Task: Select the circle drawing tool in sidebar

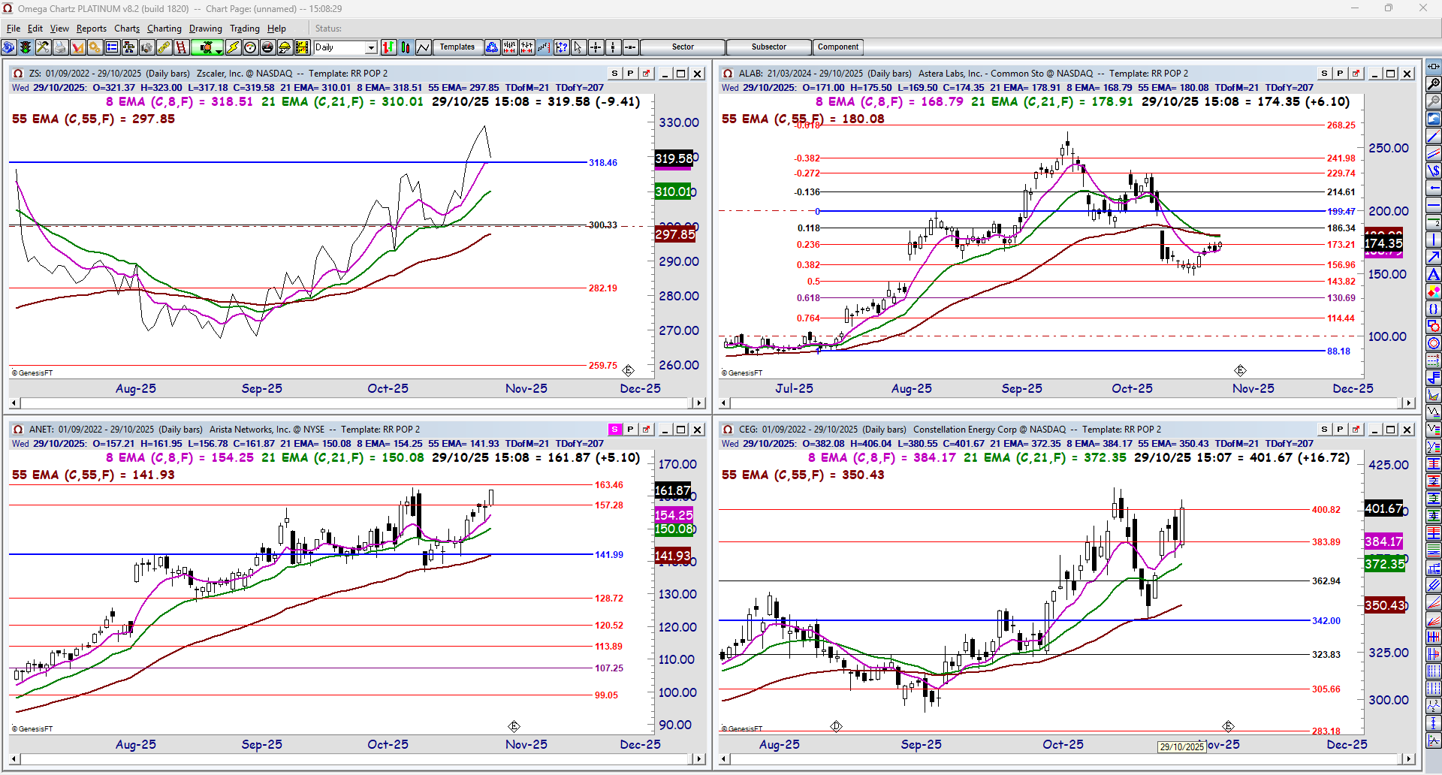Action: 1434,343
